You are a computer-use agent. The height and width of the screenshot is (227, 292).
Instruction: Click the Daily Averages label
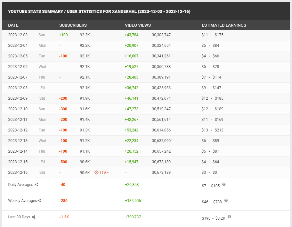pyautogui.click(x=21, y=185)
